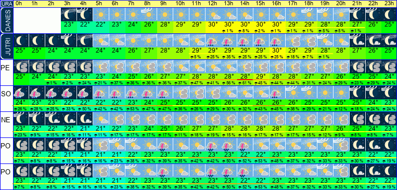The width and height of the screenshot is (397, 190).
Task: Click the windy sun icon at 17h in SO row
Action: click(293, 93)
